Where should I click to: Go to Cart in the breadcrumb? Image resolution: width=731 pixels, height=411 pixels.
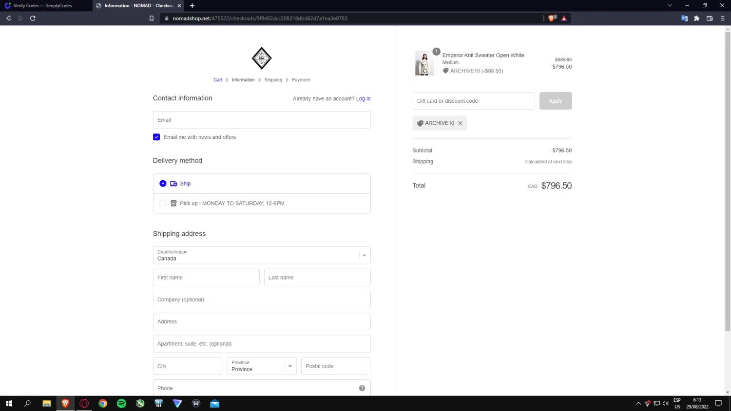(218, 80)
